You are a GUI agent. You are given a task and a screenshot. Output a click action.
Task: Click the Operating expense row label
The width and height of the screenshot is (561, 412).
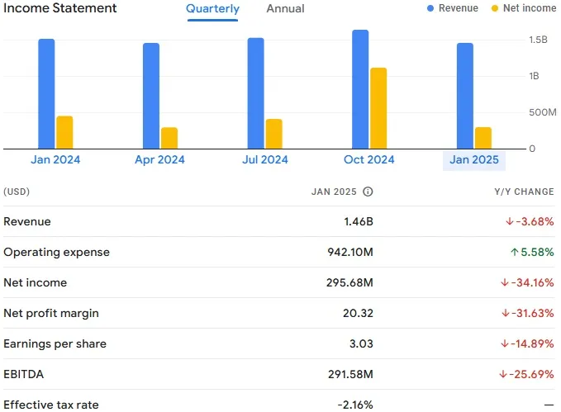pyautogui.click(x=56, y=253)
